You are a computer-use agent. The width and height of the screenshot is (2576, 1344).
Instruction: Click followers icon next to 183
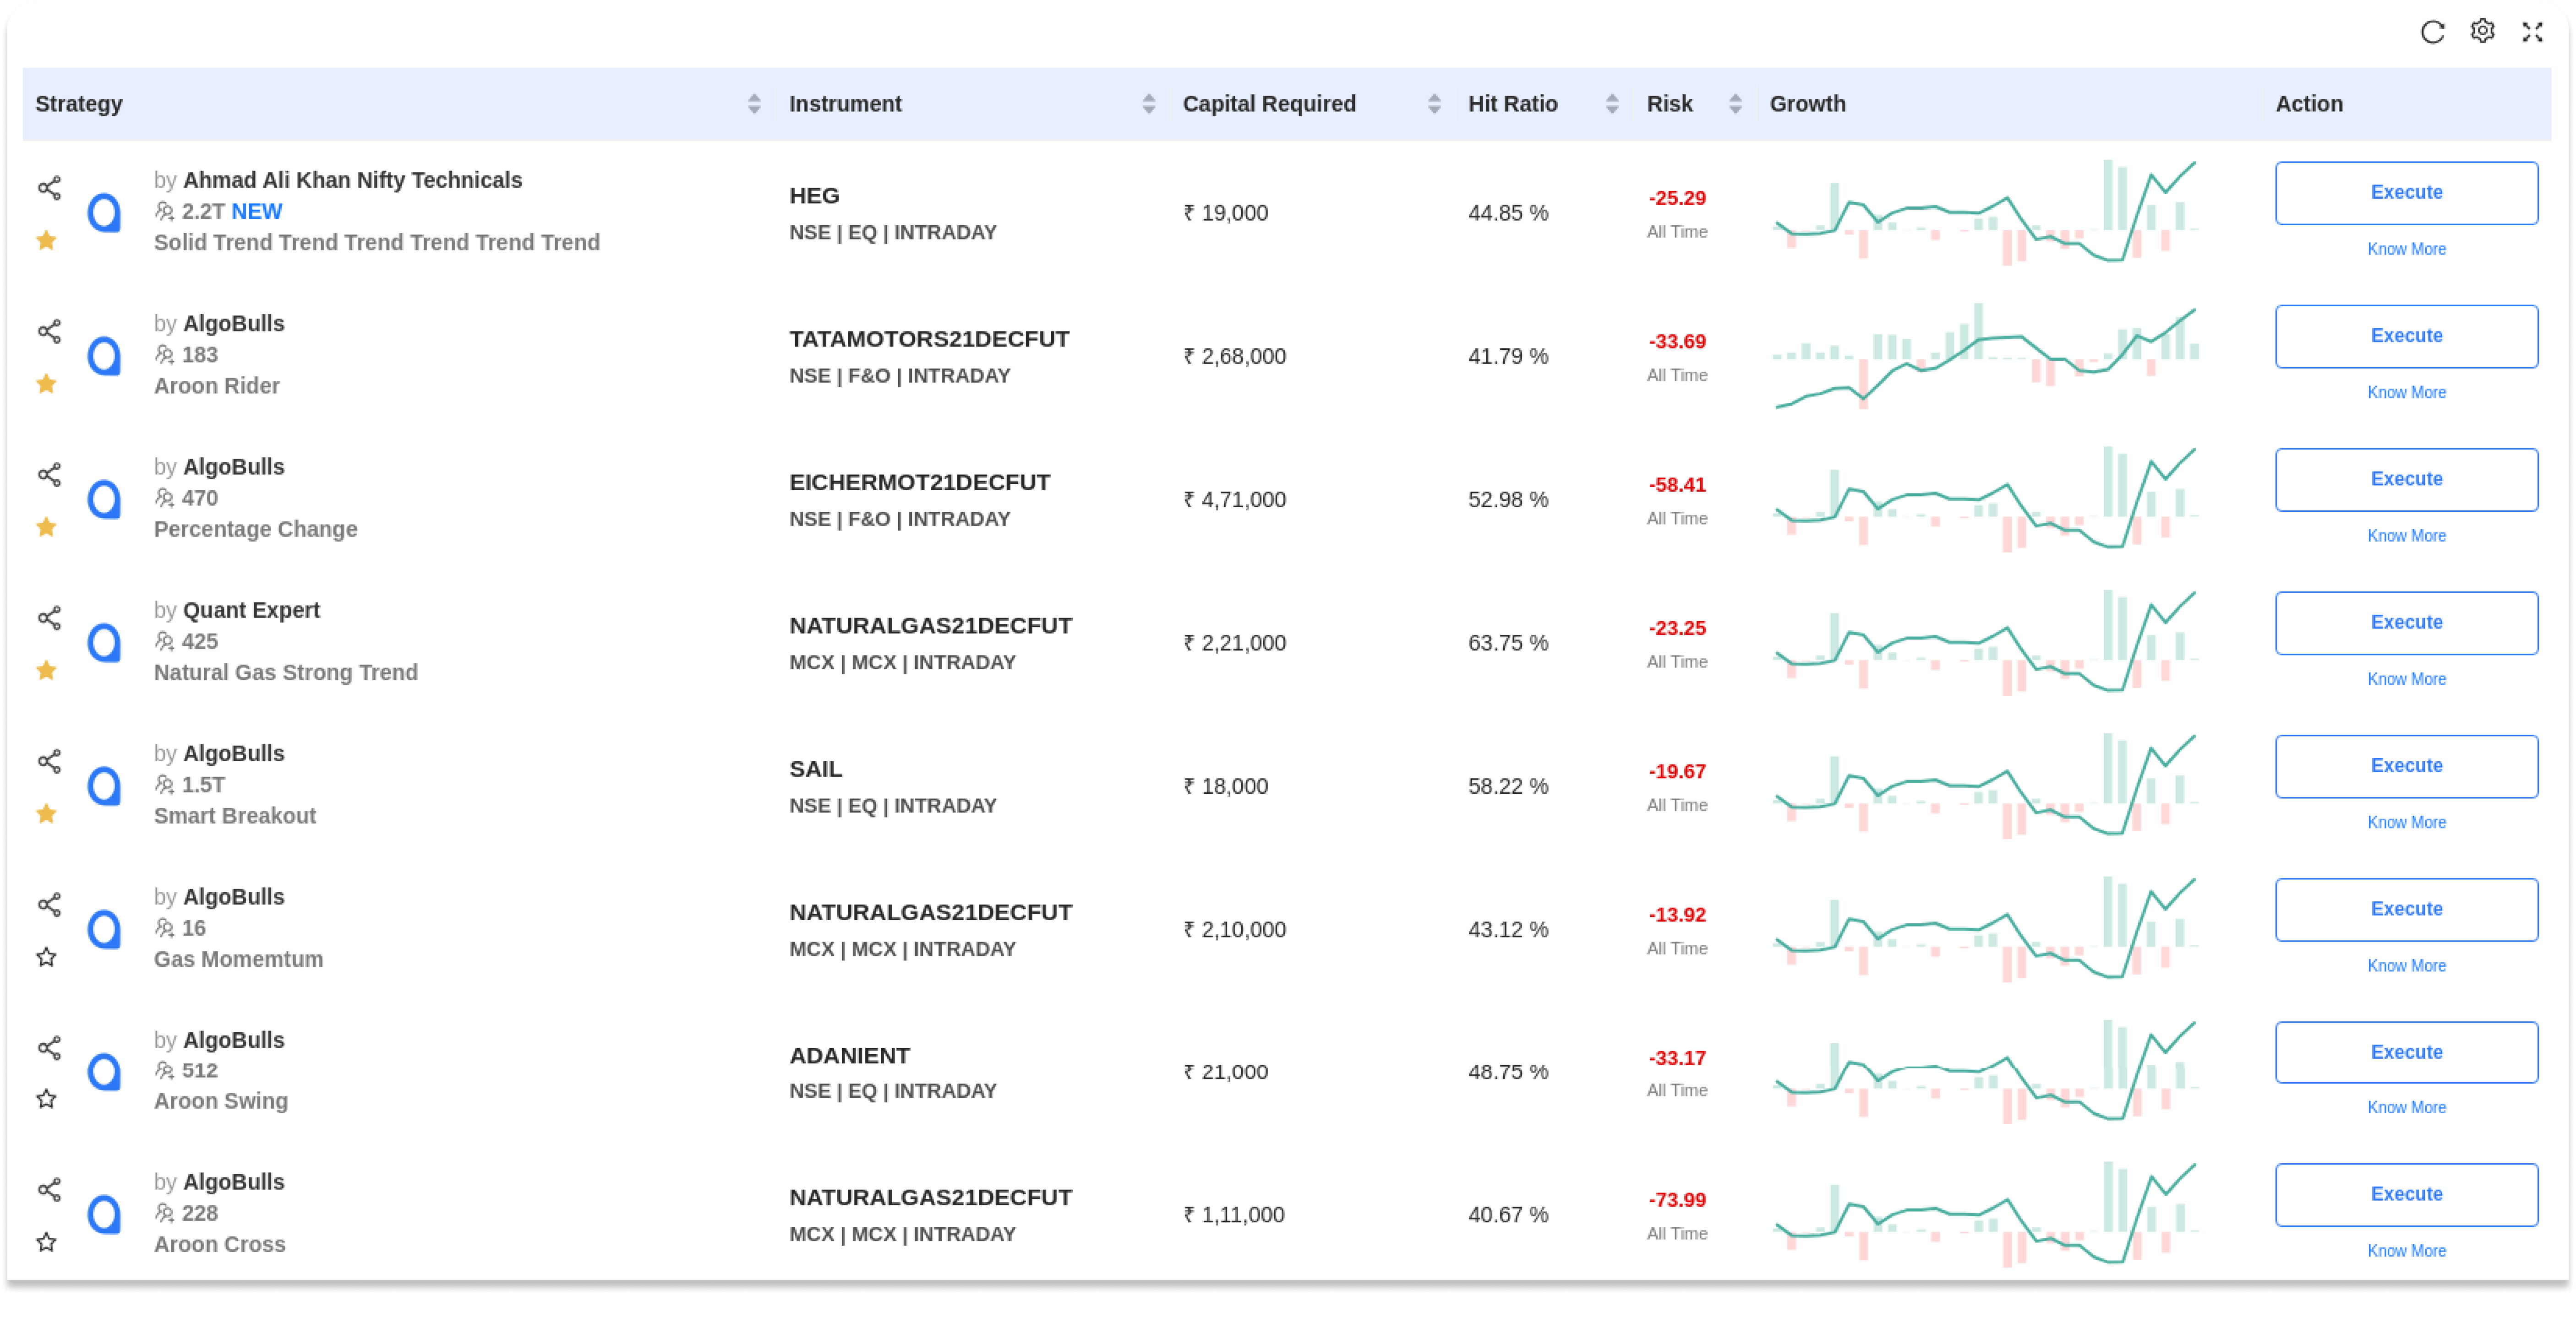coord(164,354)
